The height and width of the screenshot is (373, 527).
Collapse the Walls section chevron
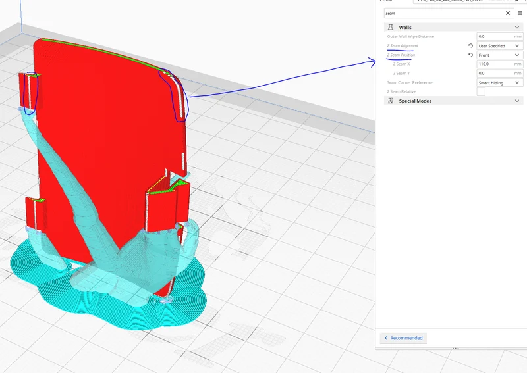click(517, 27)
